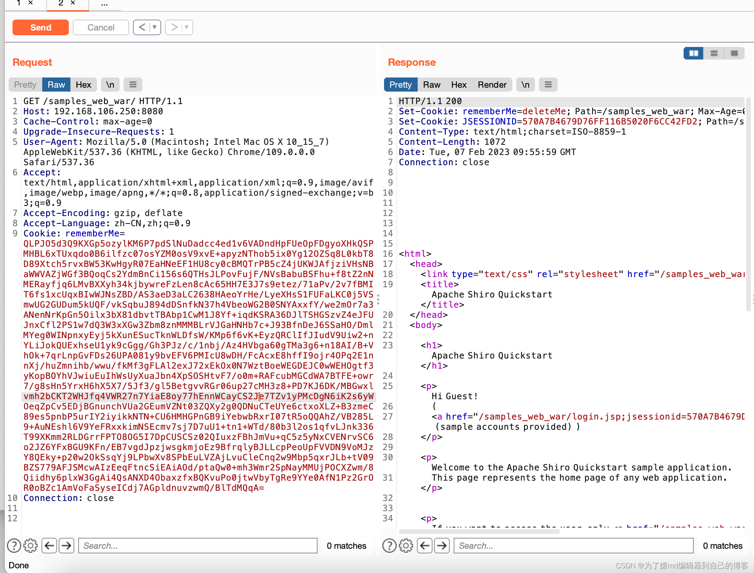Viewport: 754px width, 573px height.
Task: Open the back history dropdown arrow
Action: pos(155,27)
